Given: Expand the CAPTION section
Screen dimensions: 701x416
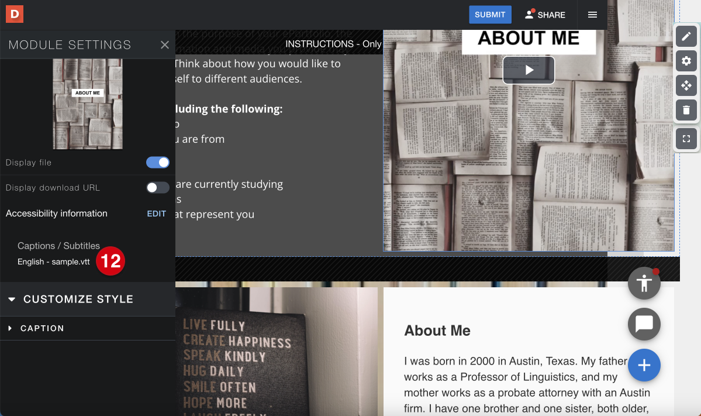Looking at the screenshot, I should click(x=88, y=328).
